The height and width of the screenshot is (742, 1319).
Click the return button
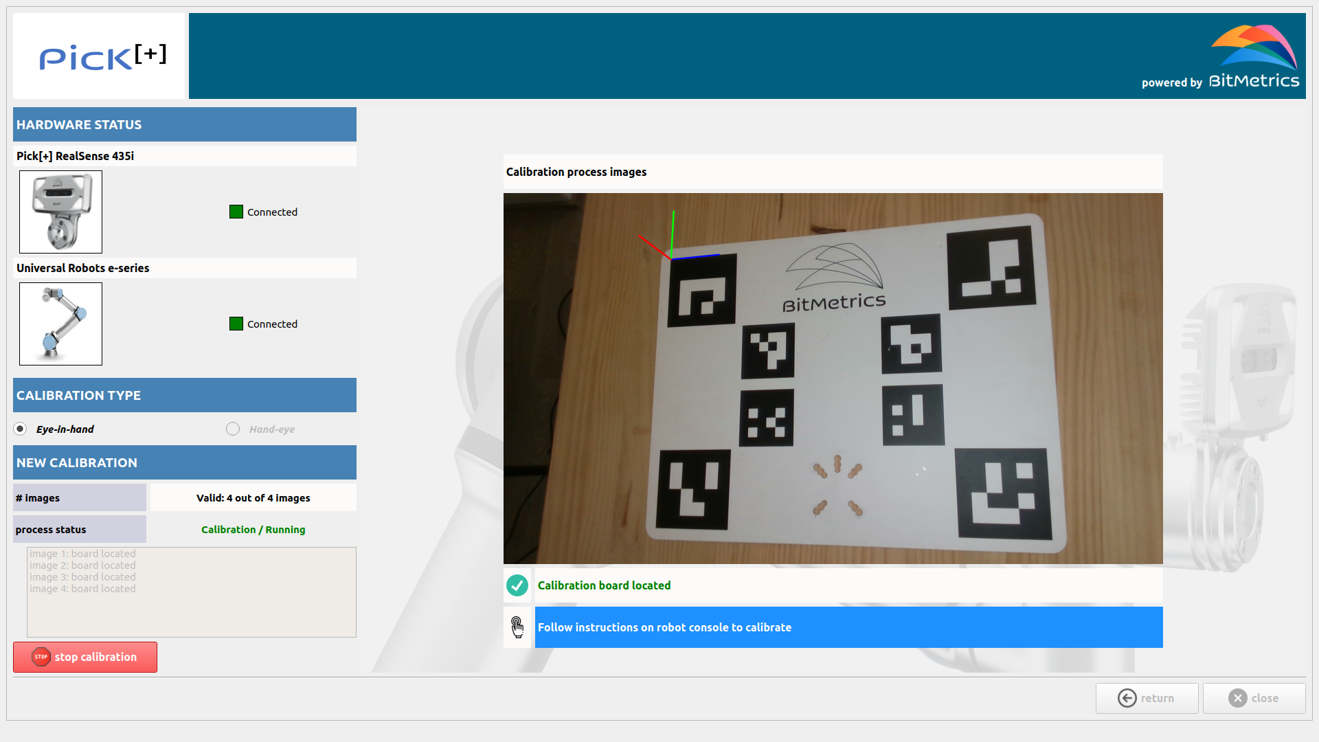point(1147,698)
